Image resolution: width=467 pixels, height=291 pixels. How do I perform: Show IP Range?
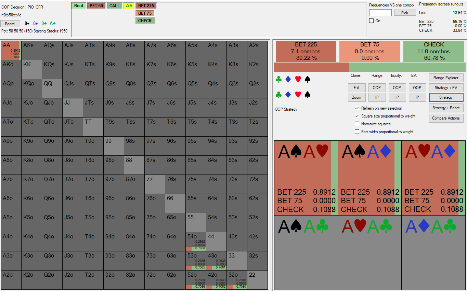point(377,97)
